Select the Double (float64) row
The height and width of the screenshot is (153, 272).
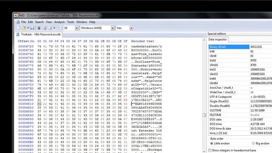click(x=240, y=106)
